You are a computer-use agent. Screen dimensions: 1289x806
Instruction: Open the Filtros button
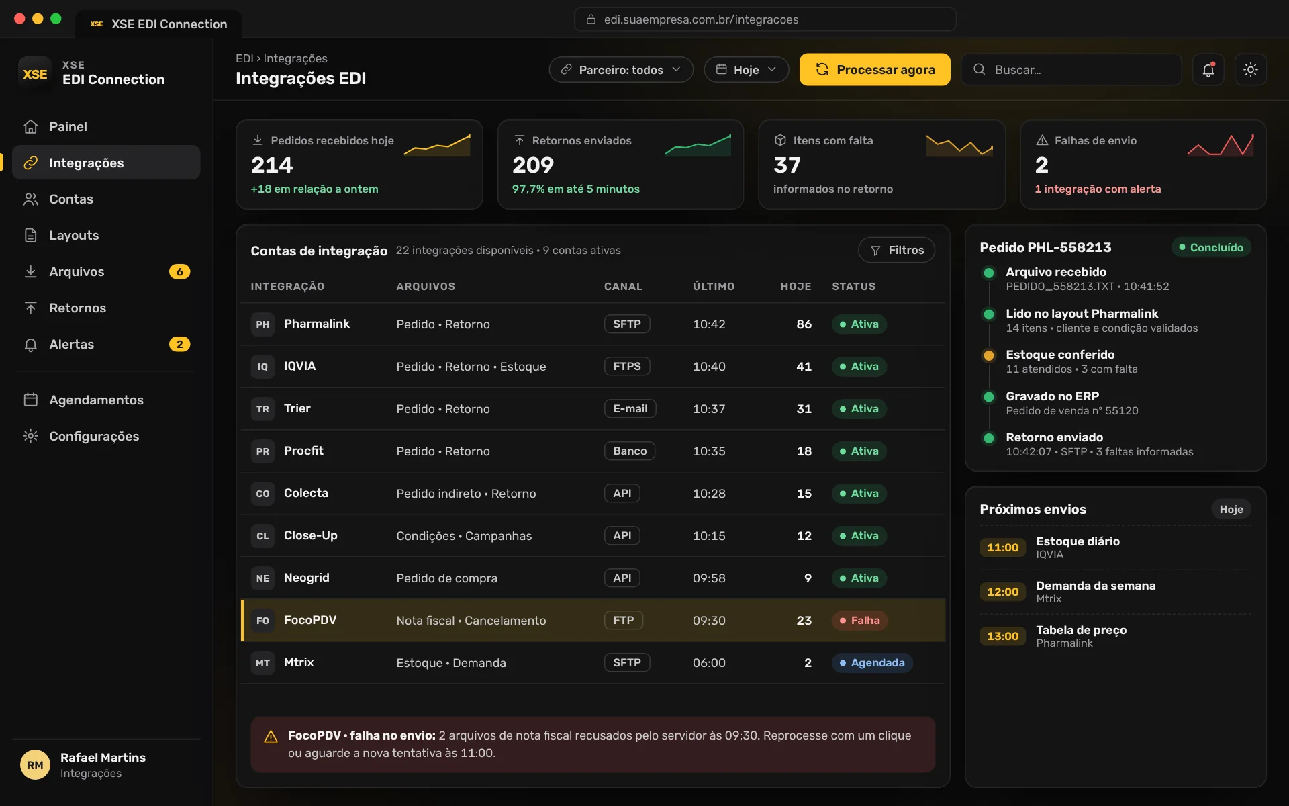(x=896, y=250)
